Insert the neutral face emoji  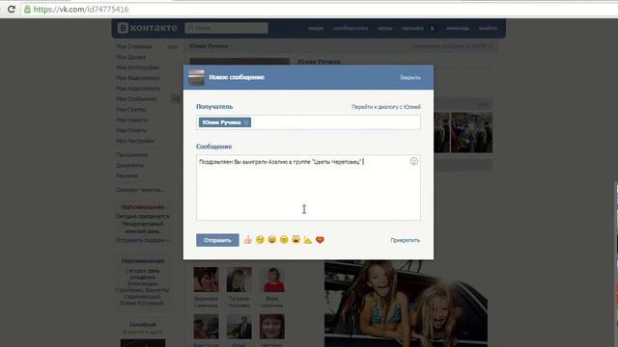(x=284, y=240)
